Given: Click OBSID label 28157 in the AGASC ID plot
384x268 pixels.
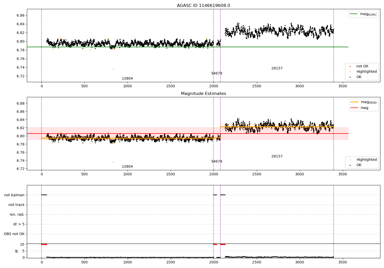Looking at the screenshot, I should coord(277,68).
